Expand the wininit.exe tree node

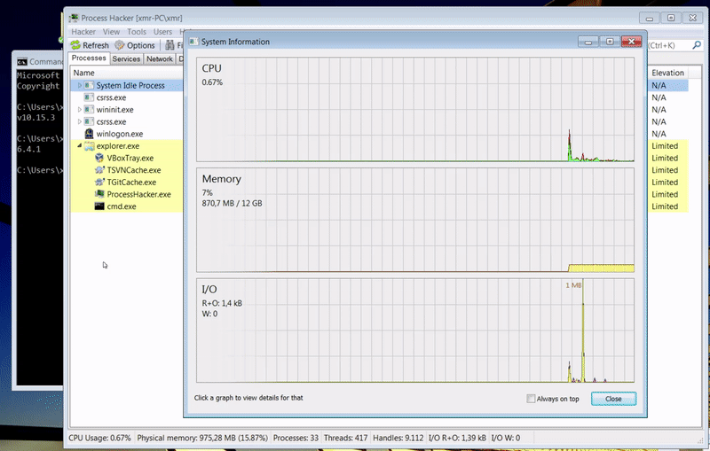tap(80, 110)
